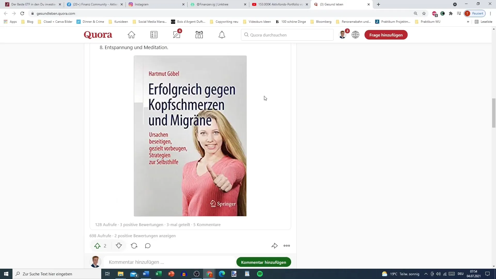Click the page vertical scrollbar thumb
This screenshot has height=279, width=496.
coord(494,113)
